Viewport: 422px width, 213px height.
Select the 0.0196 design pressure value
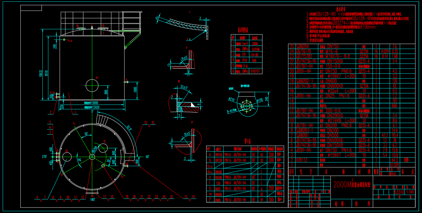256,49
